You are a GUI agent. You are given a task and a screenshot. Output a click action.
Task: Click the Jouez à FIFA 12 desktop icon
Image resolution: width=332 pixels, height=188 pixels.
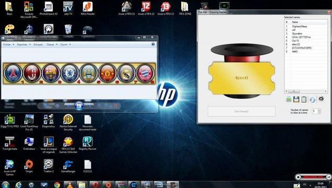point(146,8)
